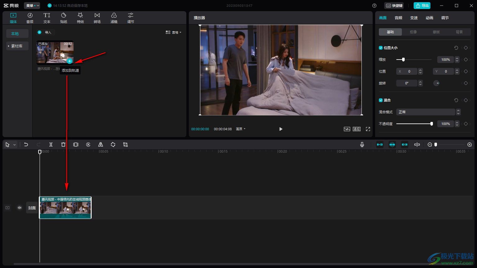Viewport: 477px width, 268px height.
Task: Switch to the Audio (音频) properties tab
Action: pyautogui.click(x=398, y=18)
